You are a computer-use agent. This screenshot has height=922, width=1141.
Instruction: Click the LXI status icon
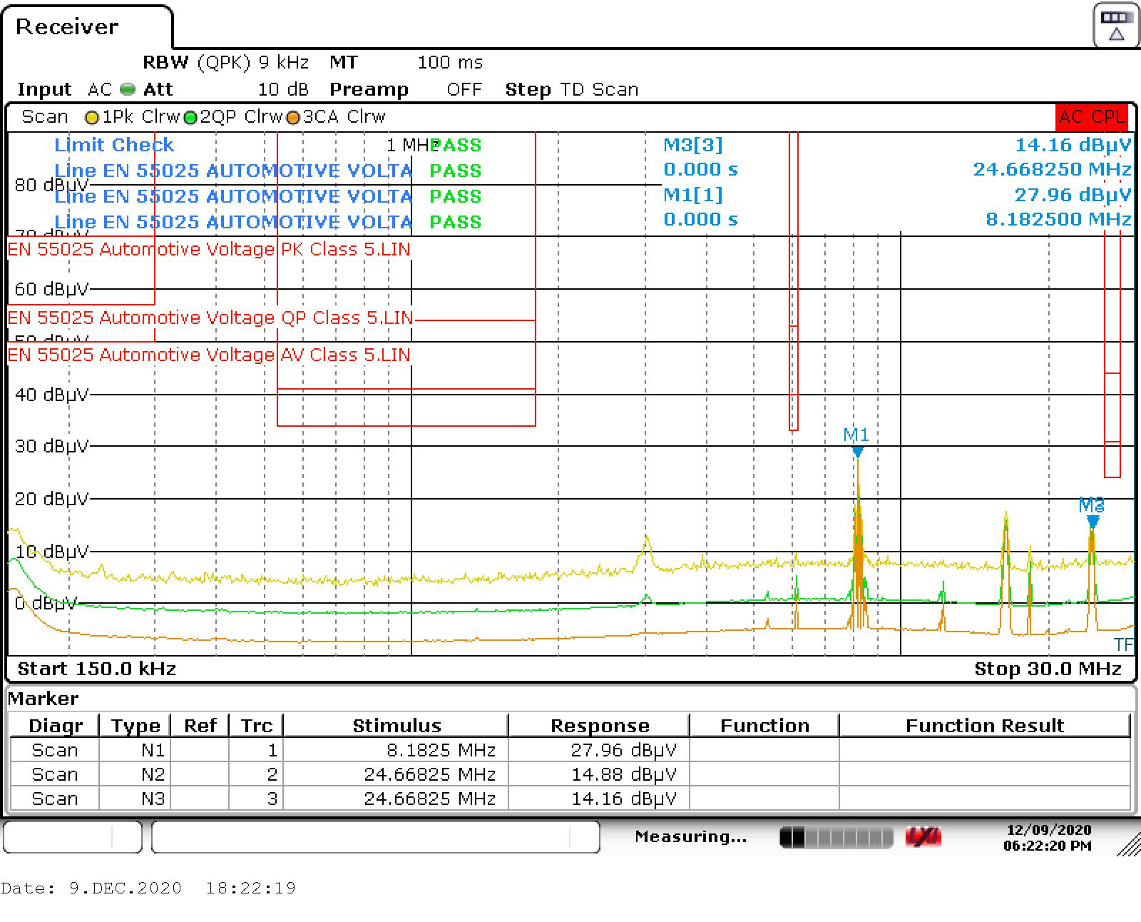[x=923, y=836]
